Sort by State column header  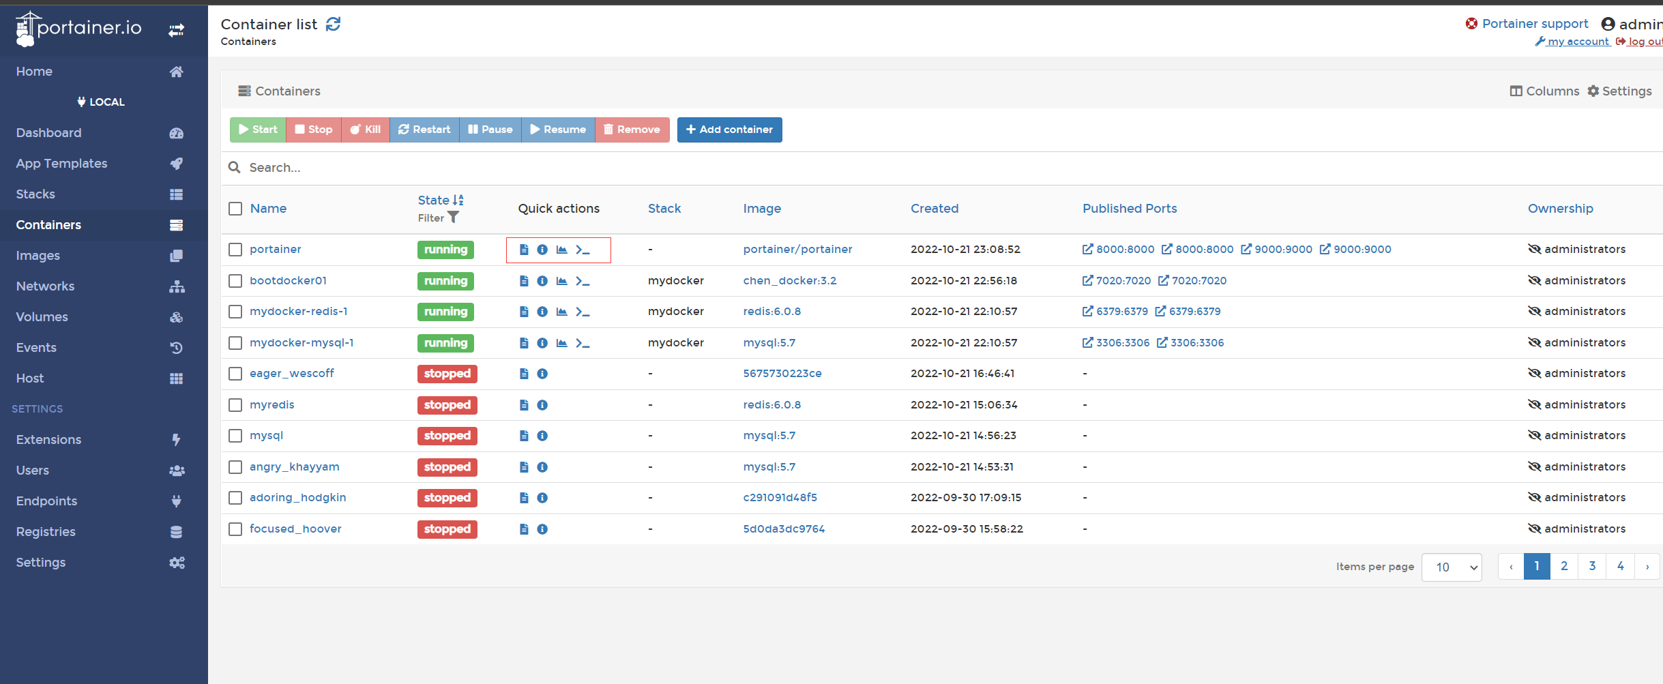pyautogui.click(x=441, y=200)
